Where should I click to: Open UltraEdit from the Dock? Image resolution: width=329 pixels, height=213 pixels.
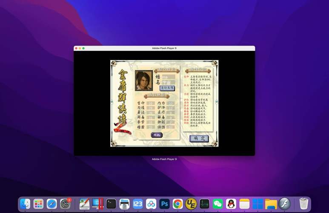pyautogui.click(x=191, y=204)
